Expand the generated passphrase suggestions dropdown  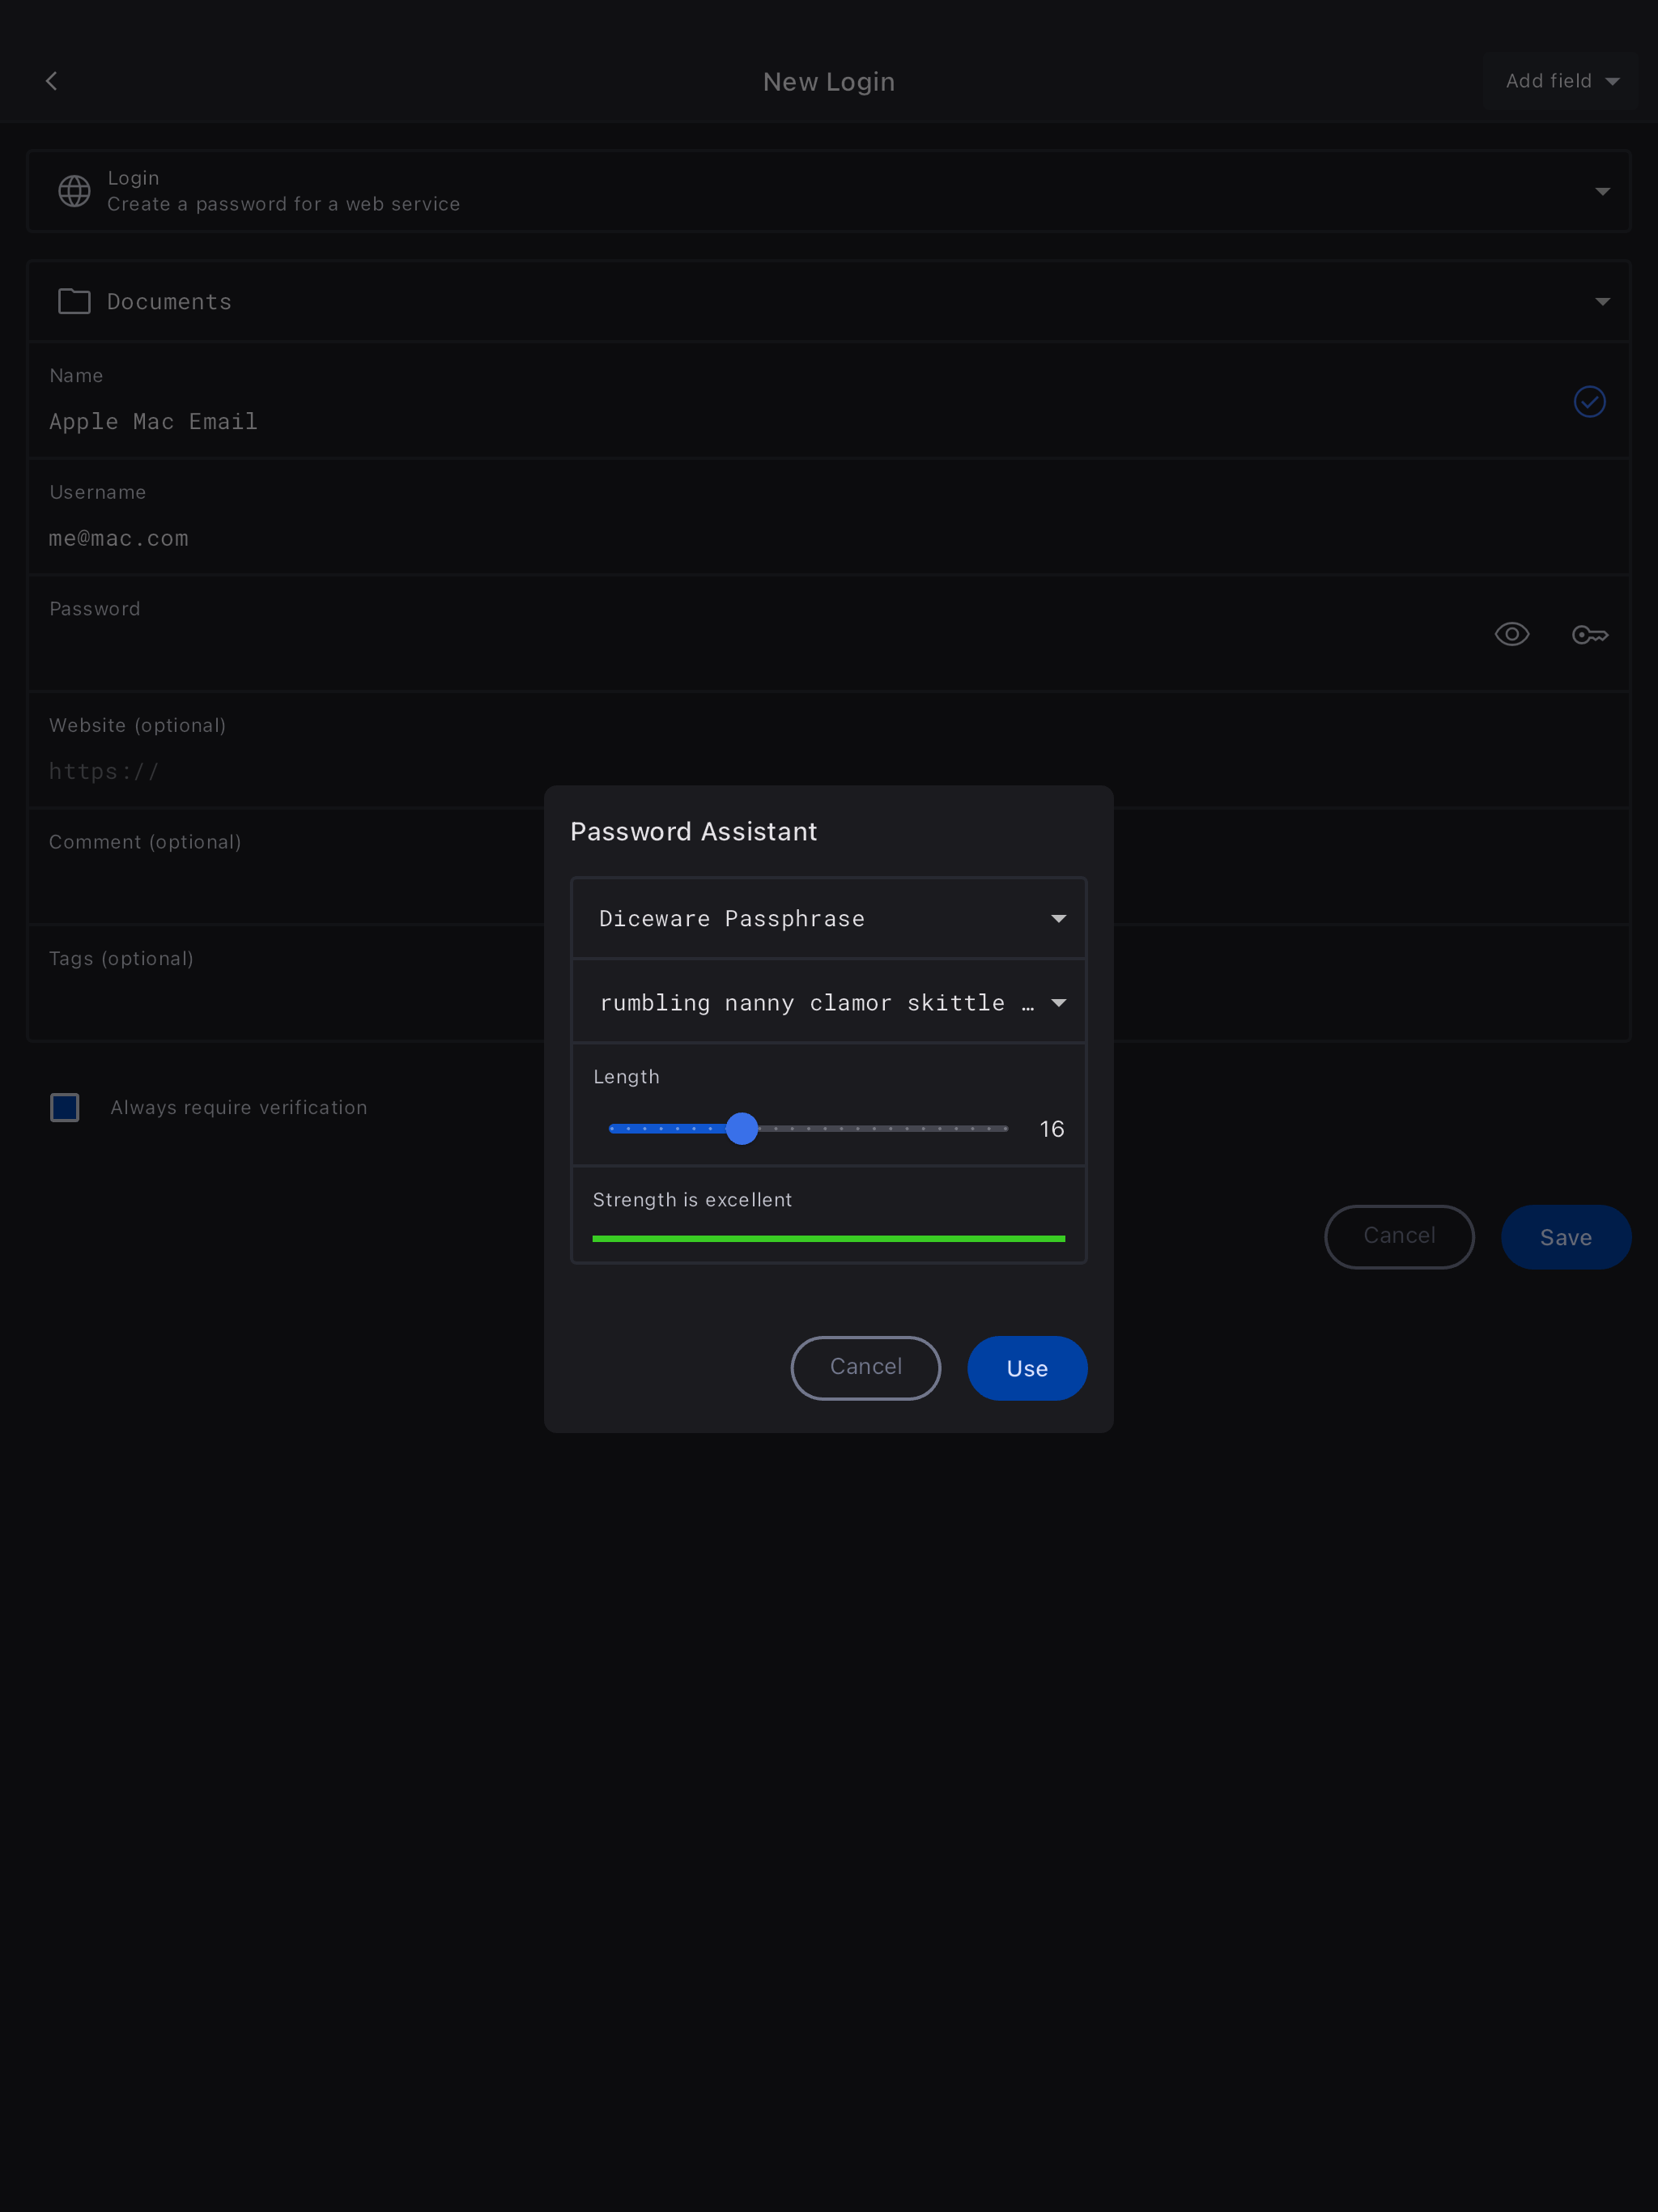click(x=1058, y=1003)
